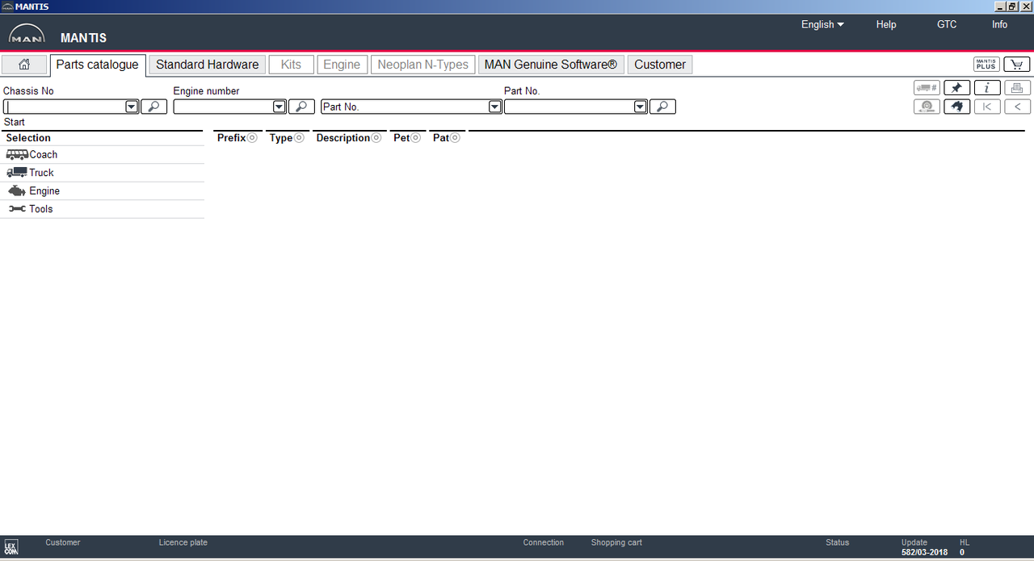Select the Description column radio button
The image size is (1034, 561).
point(376,138)
